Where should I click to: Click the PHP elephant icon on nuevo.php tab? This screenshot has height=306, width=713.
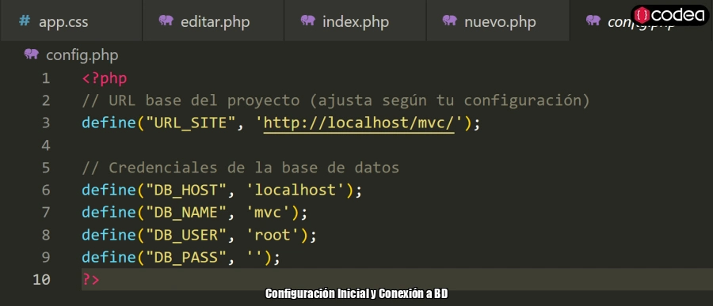[450, 21]
